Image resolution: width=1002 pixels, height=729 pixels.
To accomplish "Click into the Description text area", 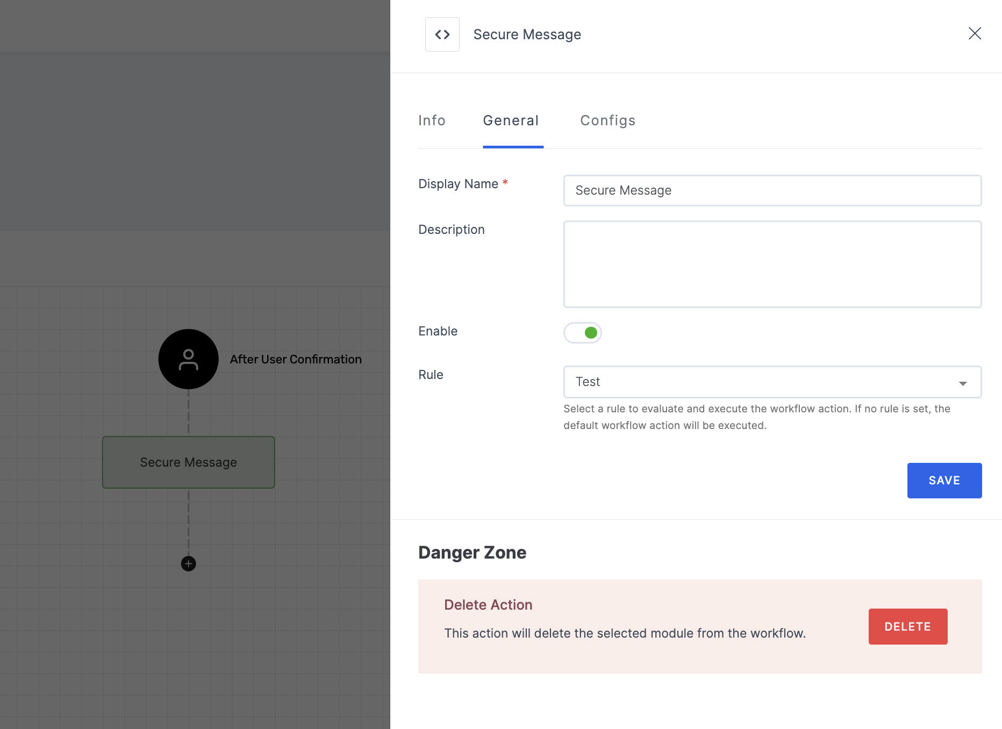I will (x=772, y=264).
